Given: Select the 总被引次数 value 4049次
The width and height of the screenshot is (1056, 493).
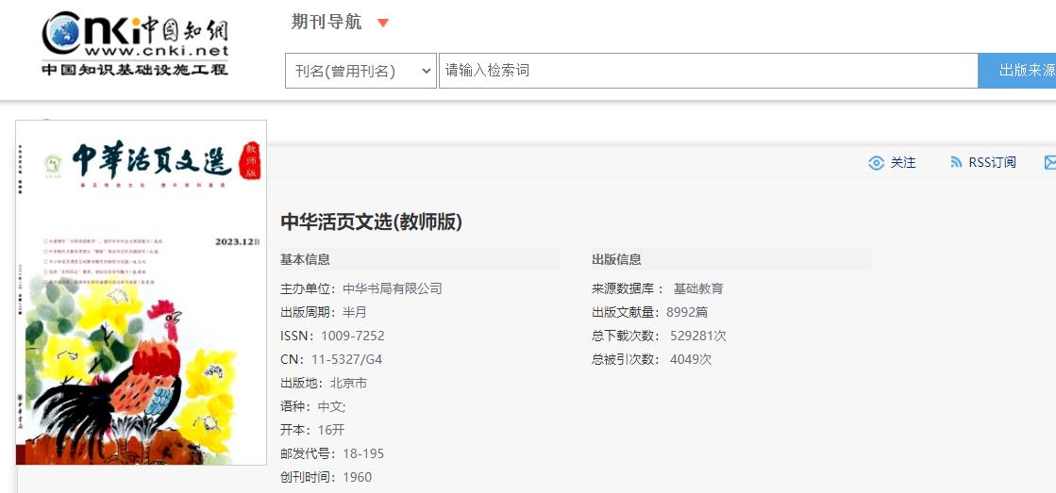Looking at the screenshot, I should tap(690, 359).
